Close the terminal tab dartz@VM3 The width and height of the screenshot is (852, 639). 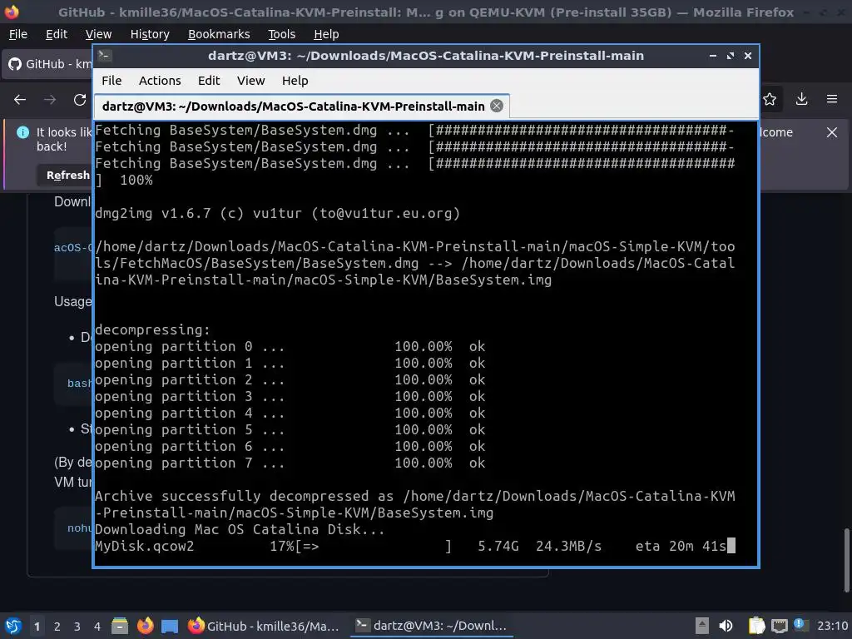pyautogui.click(x=497, y=106)
